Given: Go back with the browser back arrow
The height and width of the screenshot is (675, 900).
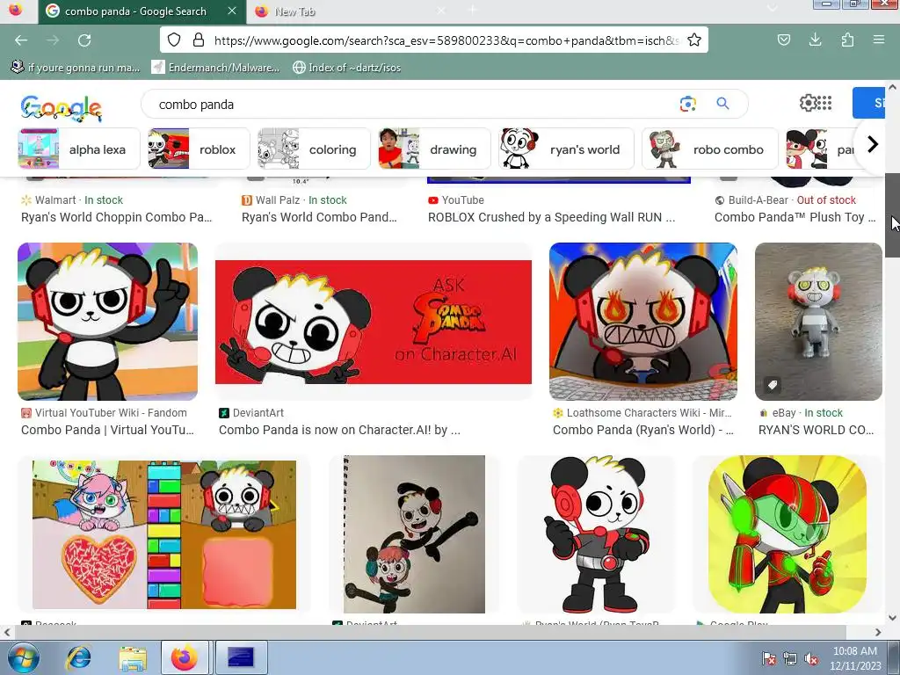Looking at the screenshot, I should (21, 40).
